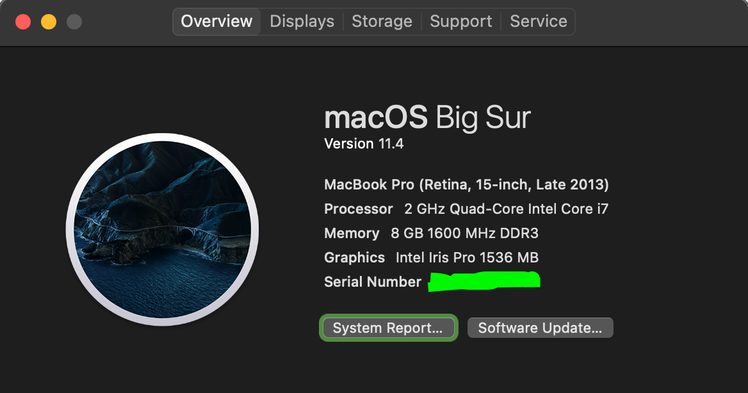
Task: Click the 2 GHz Quad-Core Intel Core i7 value
Action: (x=506, y=209)
